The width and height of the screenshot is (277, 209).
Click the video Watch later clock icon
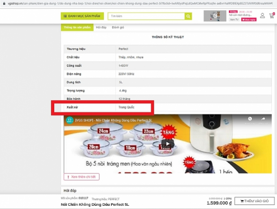click(x=250, y=119)
